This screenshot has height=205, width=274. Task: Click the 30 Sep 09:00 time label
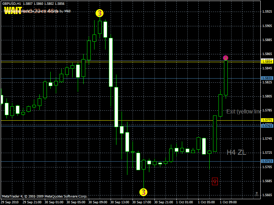(98, 202)
